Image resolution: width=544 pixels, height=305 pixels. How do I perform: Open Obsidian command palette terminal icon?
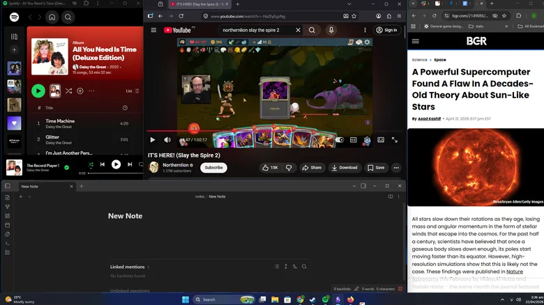(x=7, y=243)
